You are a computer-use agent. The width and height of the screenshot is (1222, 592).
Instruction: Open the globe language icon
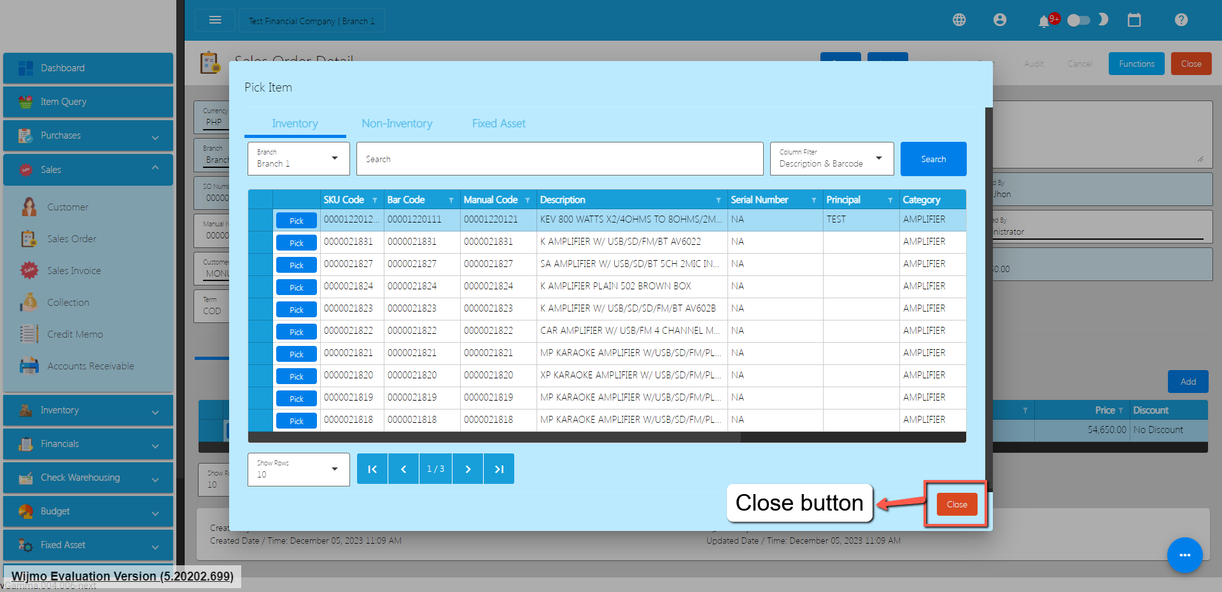[x=959, y=20]
